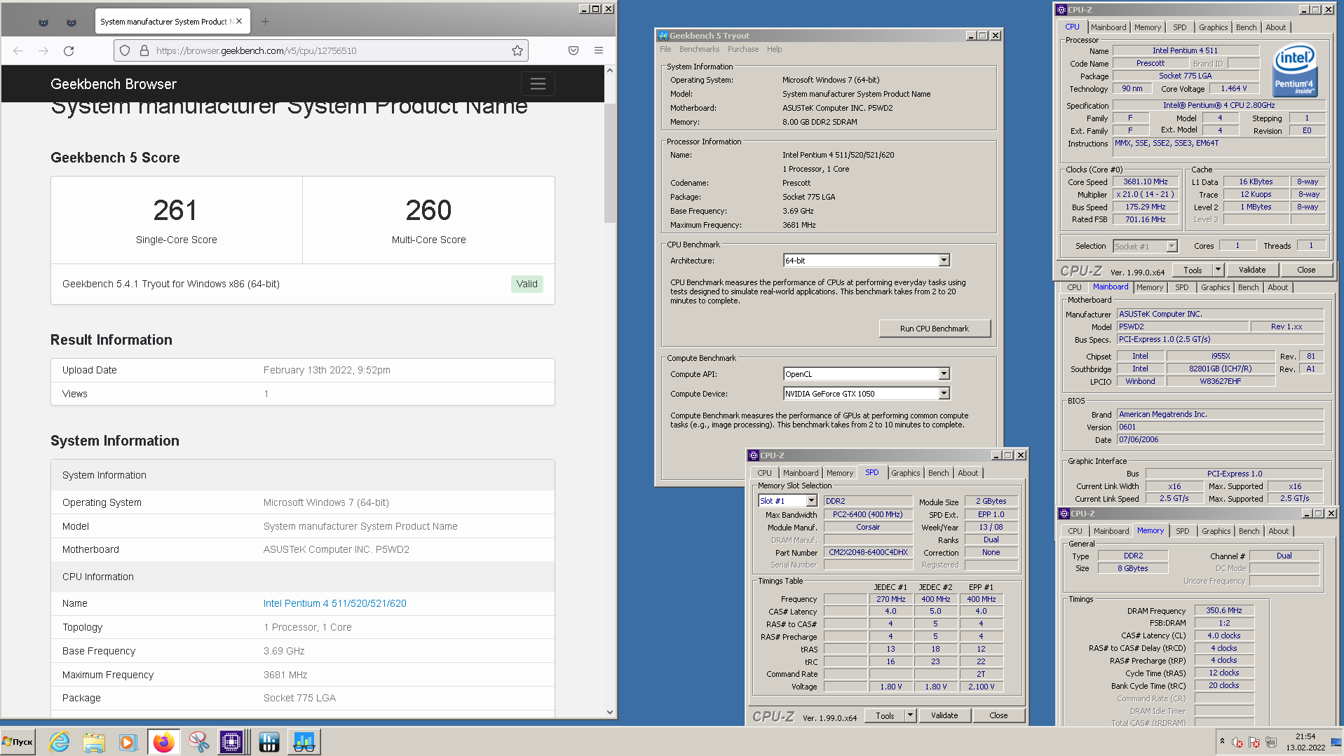The image size is (1344, 756).
Task: Open tracking protection shield in address bar
Action: (125, 50)
